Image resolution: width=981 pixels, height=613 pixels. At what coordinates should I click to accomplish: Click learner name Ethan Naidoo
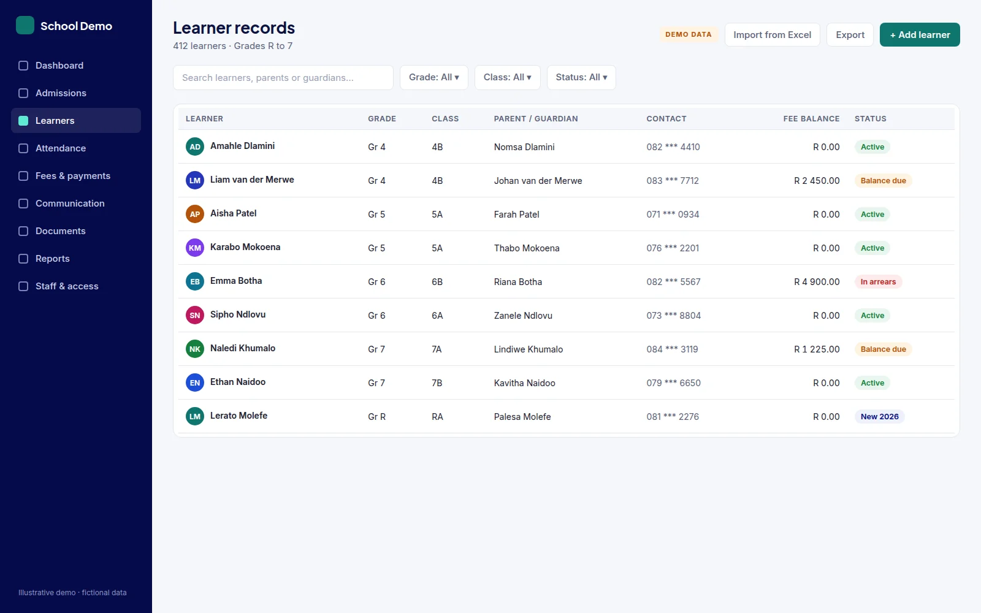(x=238, y=382)
